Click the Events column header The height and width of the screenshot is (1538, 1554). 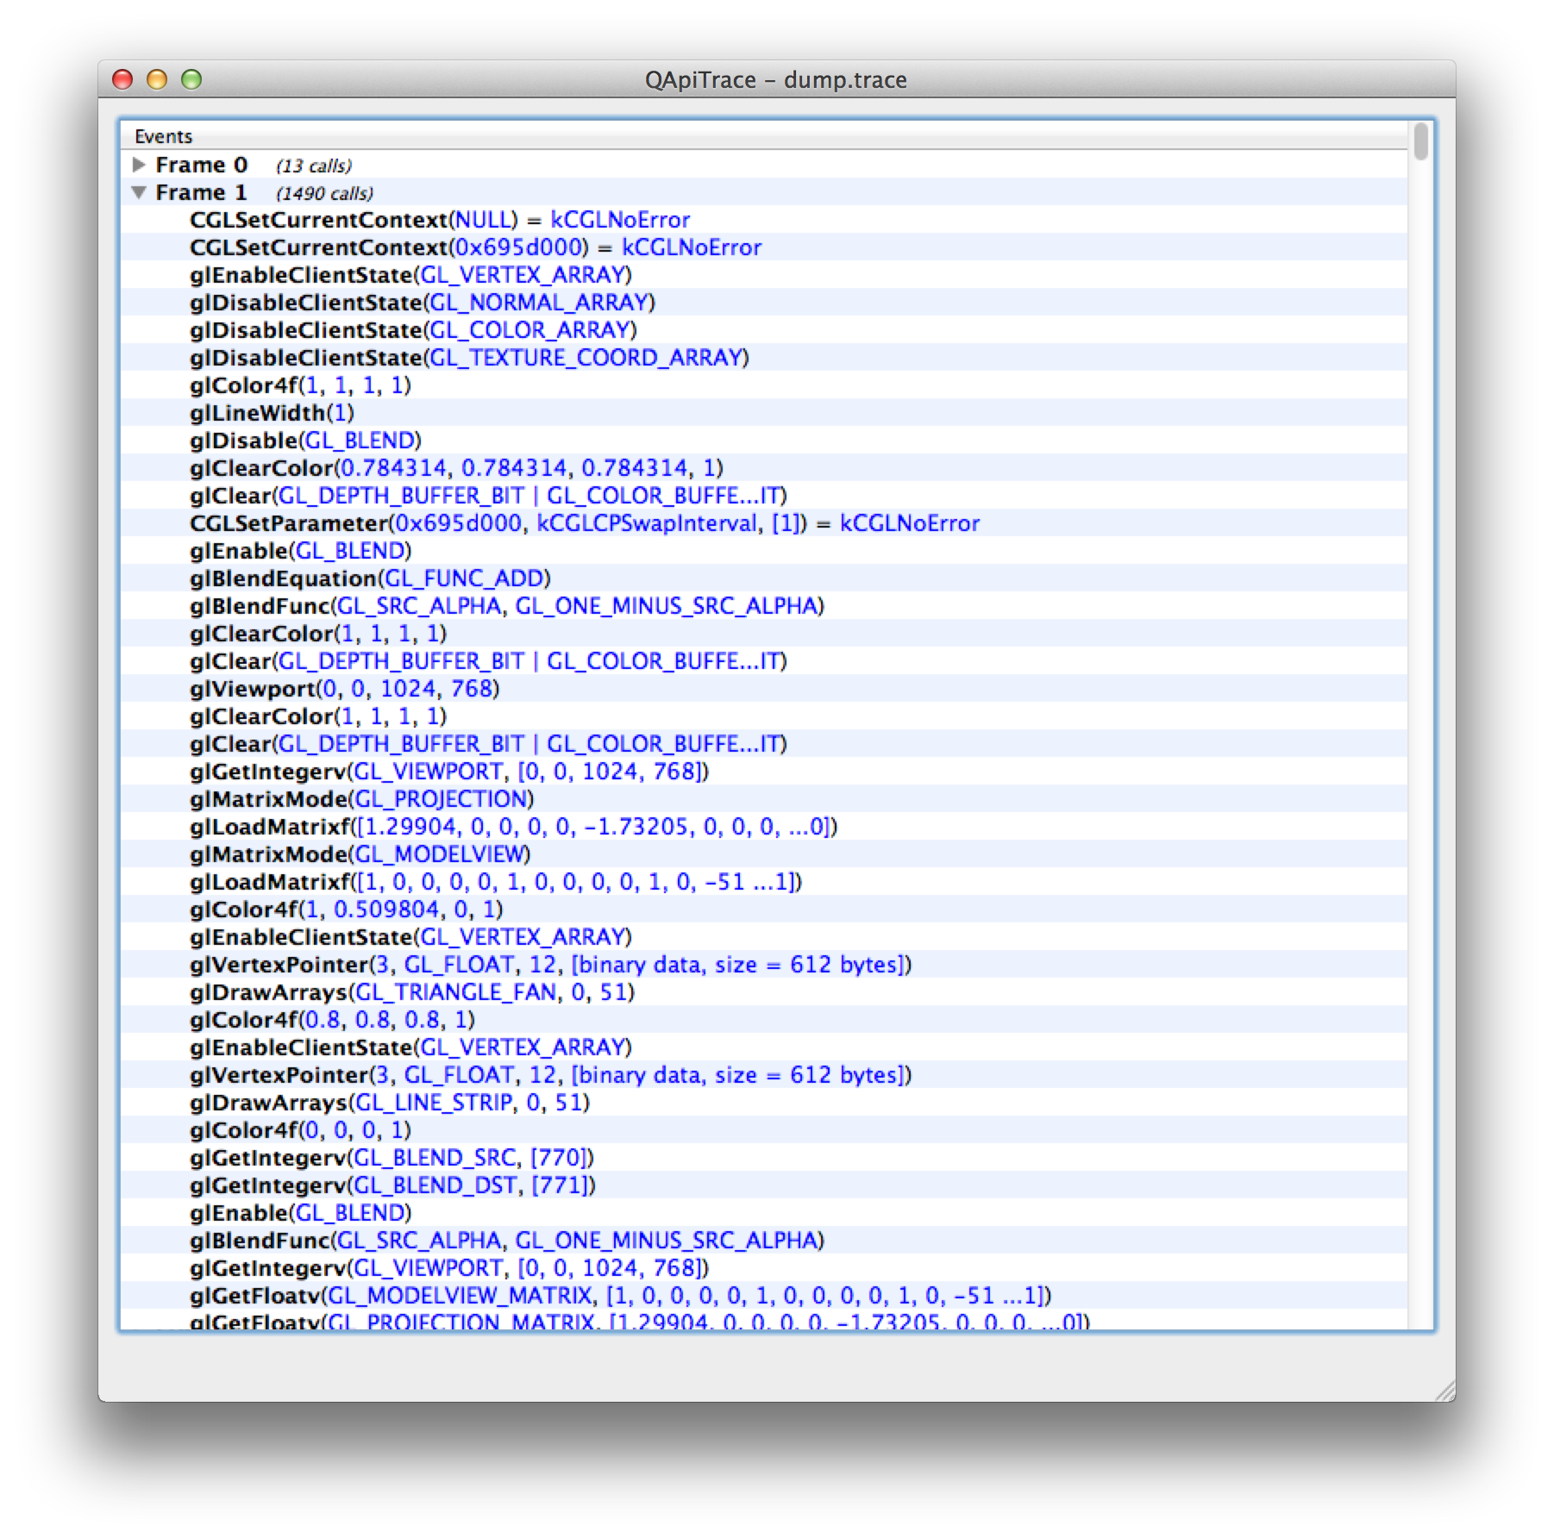point(164,135)
